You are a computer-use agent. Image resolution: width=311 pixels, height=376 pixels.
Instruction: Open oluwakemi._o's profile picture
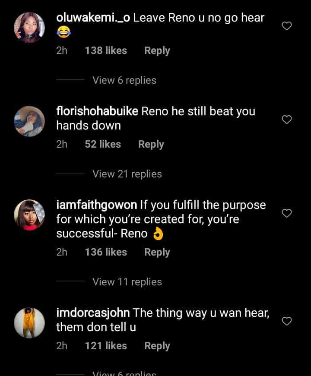click(x=29, y=27)
